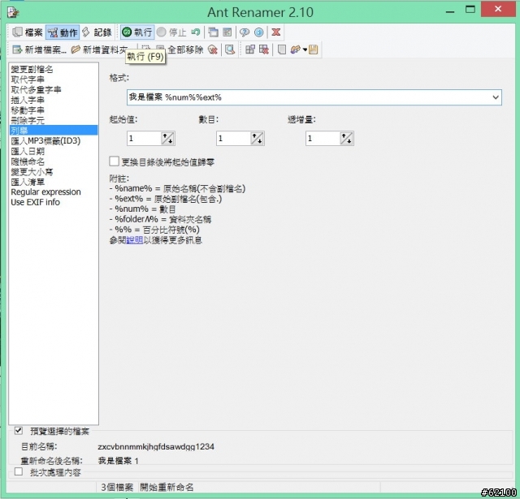Expand the arrow beside open batch icon
Image resolution: width=520 pixels, height=499 pixels.
(305, 50)
